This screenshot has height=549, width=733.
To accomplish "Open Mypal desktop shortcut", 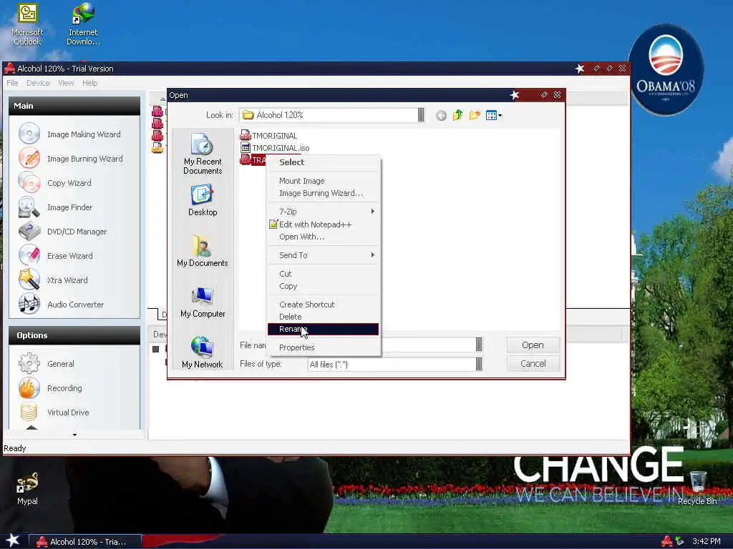I will click(27, 489).
